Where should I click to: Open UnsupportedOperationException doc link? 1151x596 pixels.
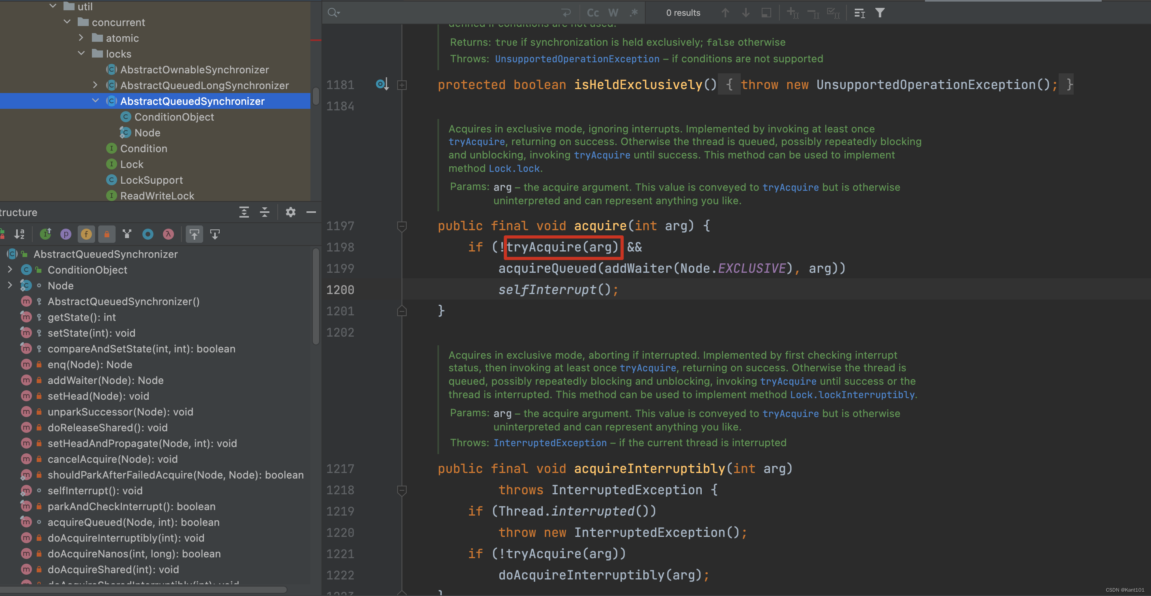click(577, 59)
